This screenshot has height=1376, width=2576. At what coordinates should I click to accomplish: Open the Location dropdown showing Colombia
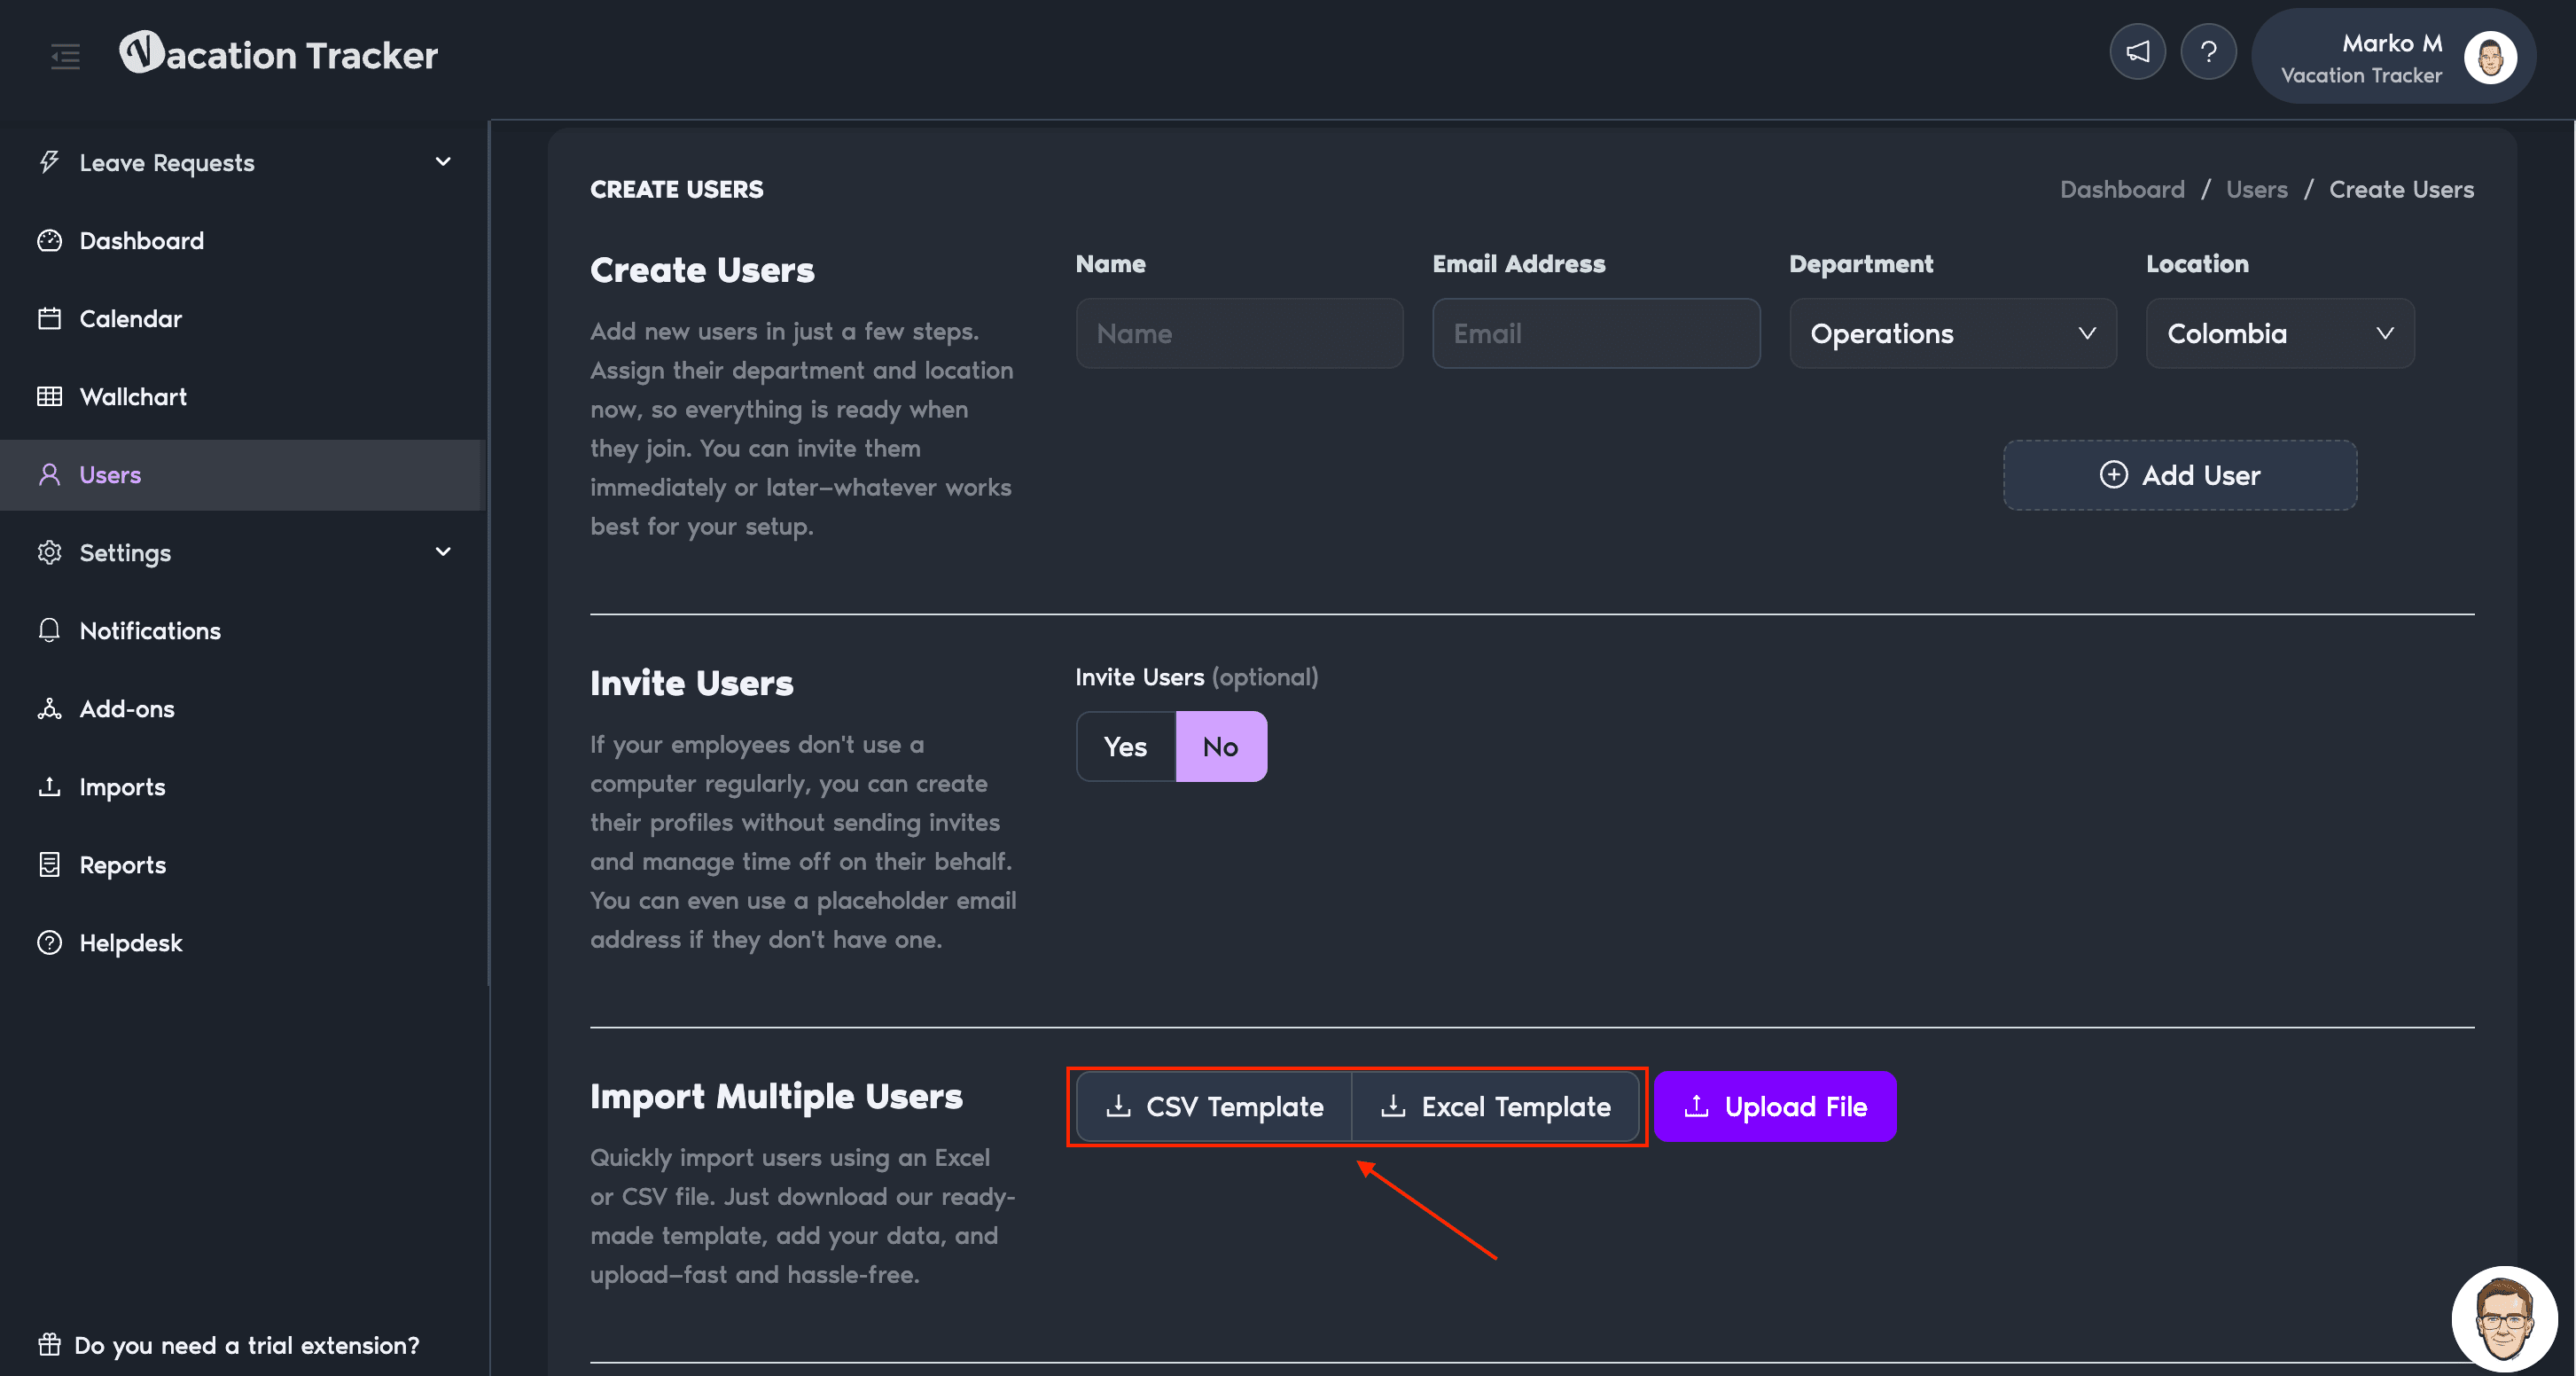pyautogui.click(x=2279, y=333)
